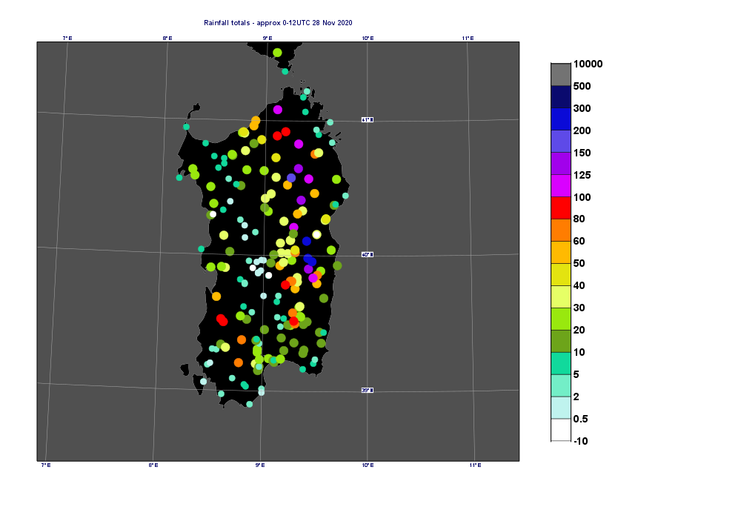Click the map title 'Rainfall totals - approx 0-12UTC 28 Nov 2020'
This screenshot has width=741, height=524.
(x=278, y=23)
